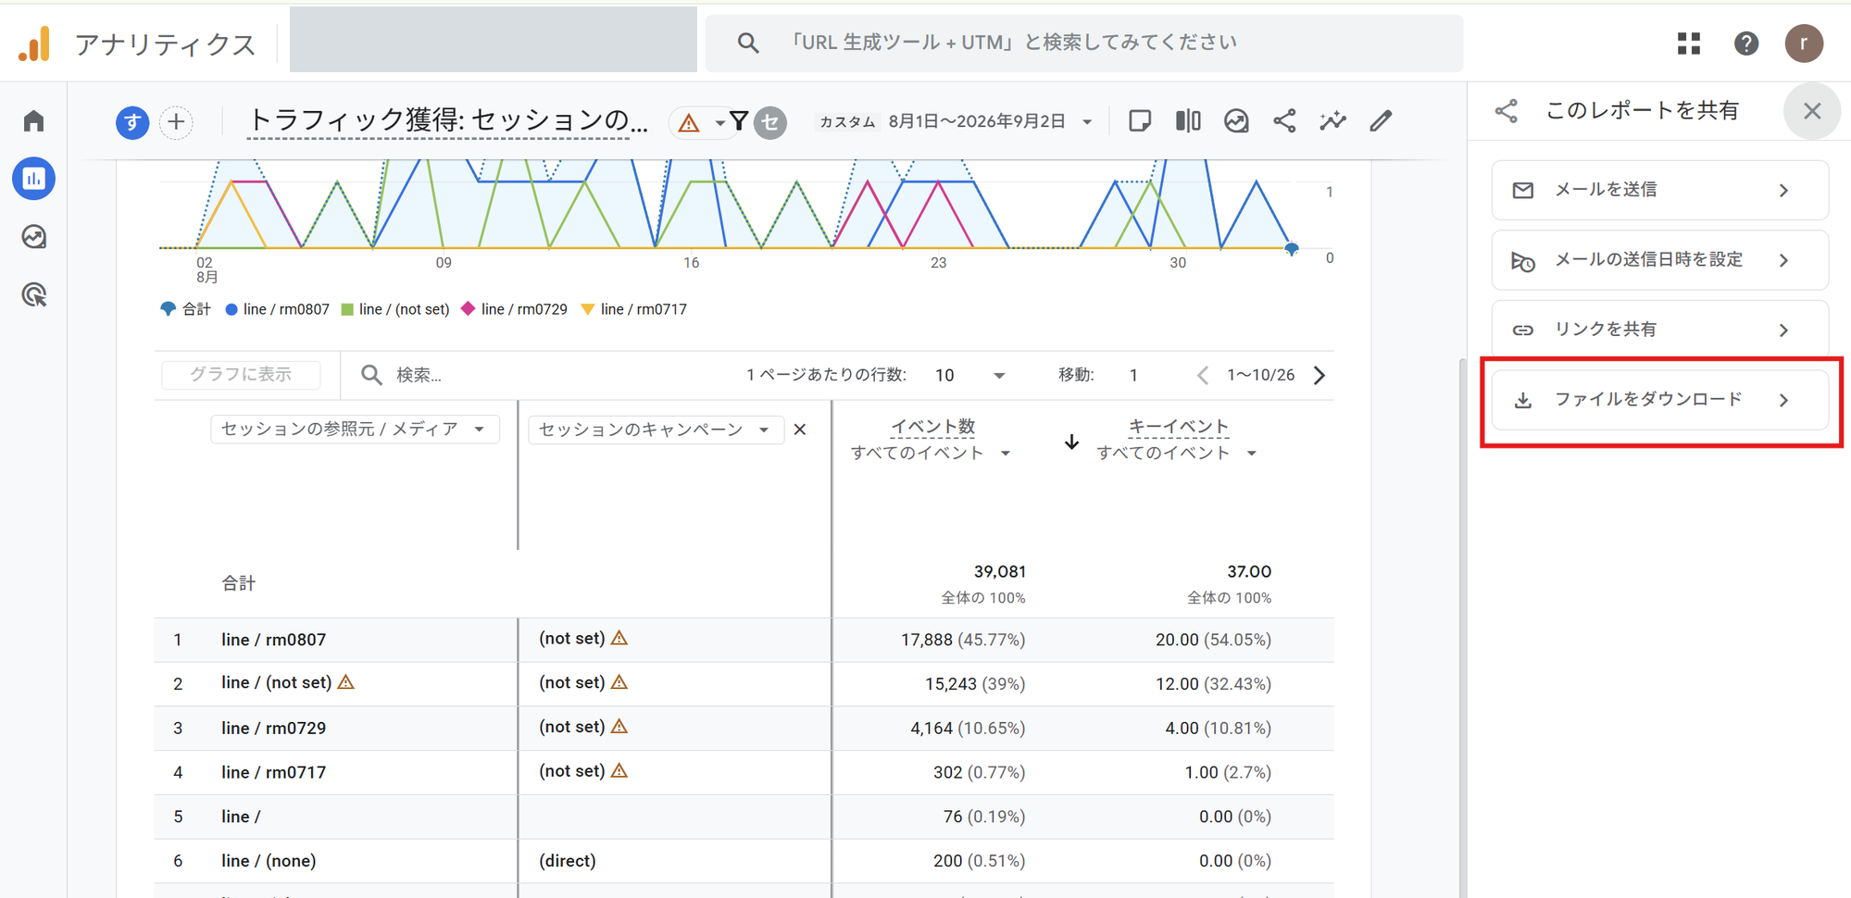1851x898 pixels.
Task: Open rows per page dropdown showing 10
Action: pyautogui.click(x=969, y=375)
